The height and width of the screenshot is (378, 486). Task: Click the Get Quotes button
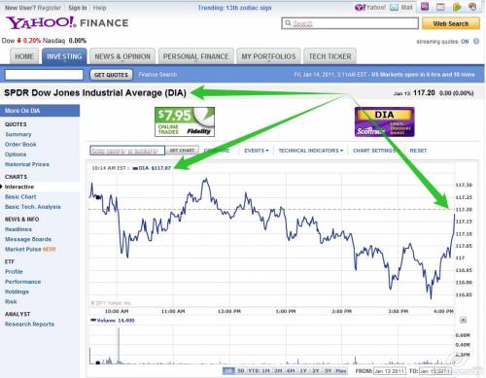[x=111, y=75]
